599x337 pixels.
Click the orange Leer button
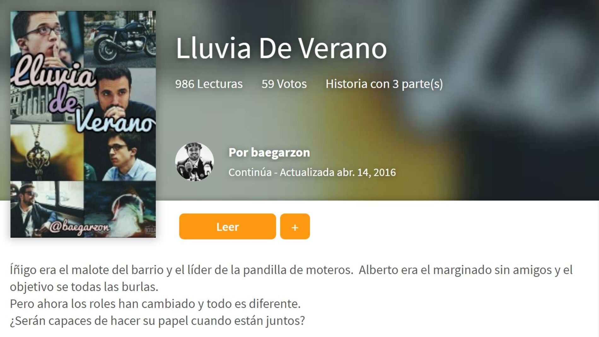click(227, 226)
